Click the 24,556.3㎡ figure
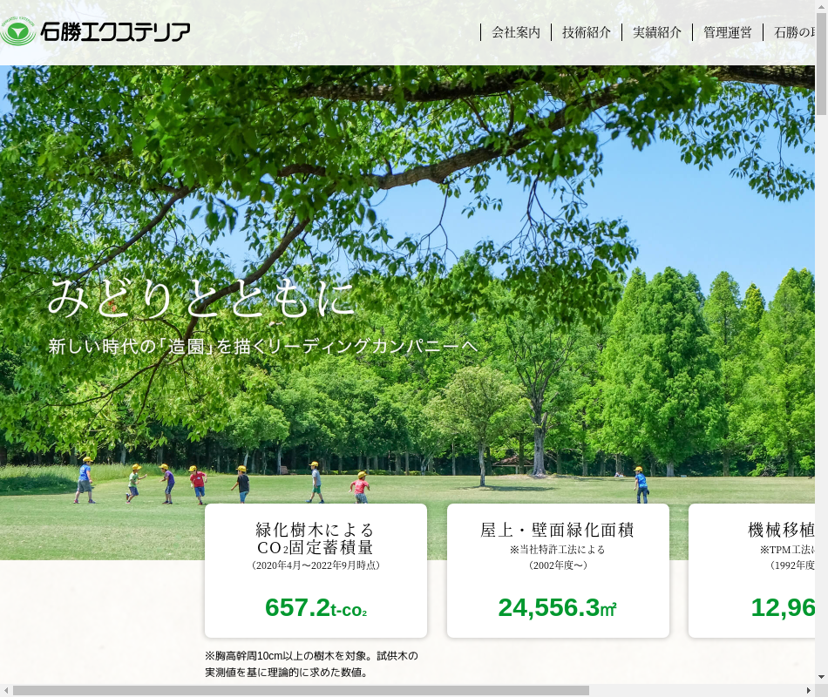This screenshot has height=697, width=828. point(557,607)
